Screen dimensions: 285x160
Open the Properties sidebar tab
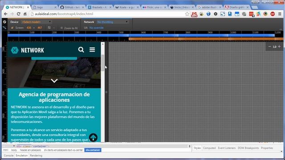pyautogui.click(x=267, y=148)
